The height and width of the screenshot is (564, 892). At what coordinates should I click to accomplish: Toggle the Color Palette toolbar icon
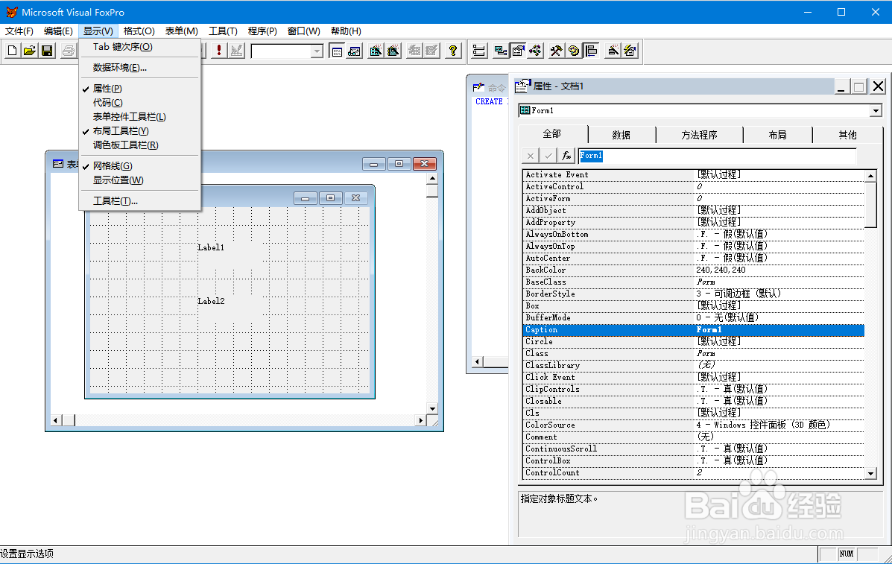tap(574, 51)
